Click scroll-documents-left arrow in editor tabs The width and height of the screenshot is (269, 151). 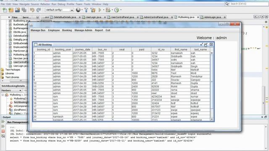click(255, 17)
